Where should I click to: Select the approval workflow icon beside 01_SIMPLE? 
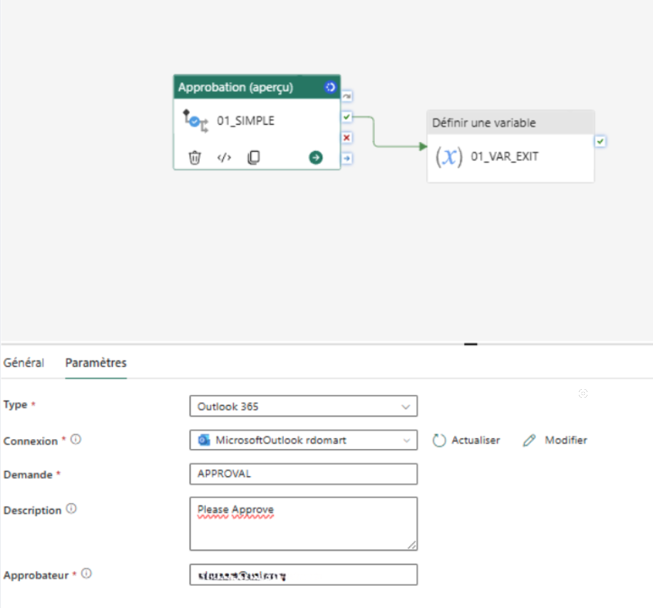pyautogui.click(x=195, y=120)
